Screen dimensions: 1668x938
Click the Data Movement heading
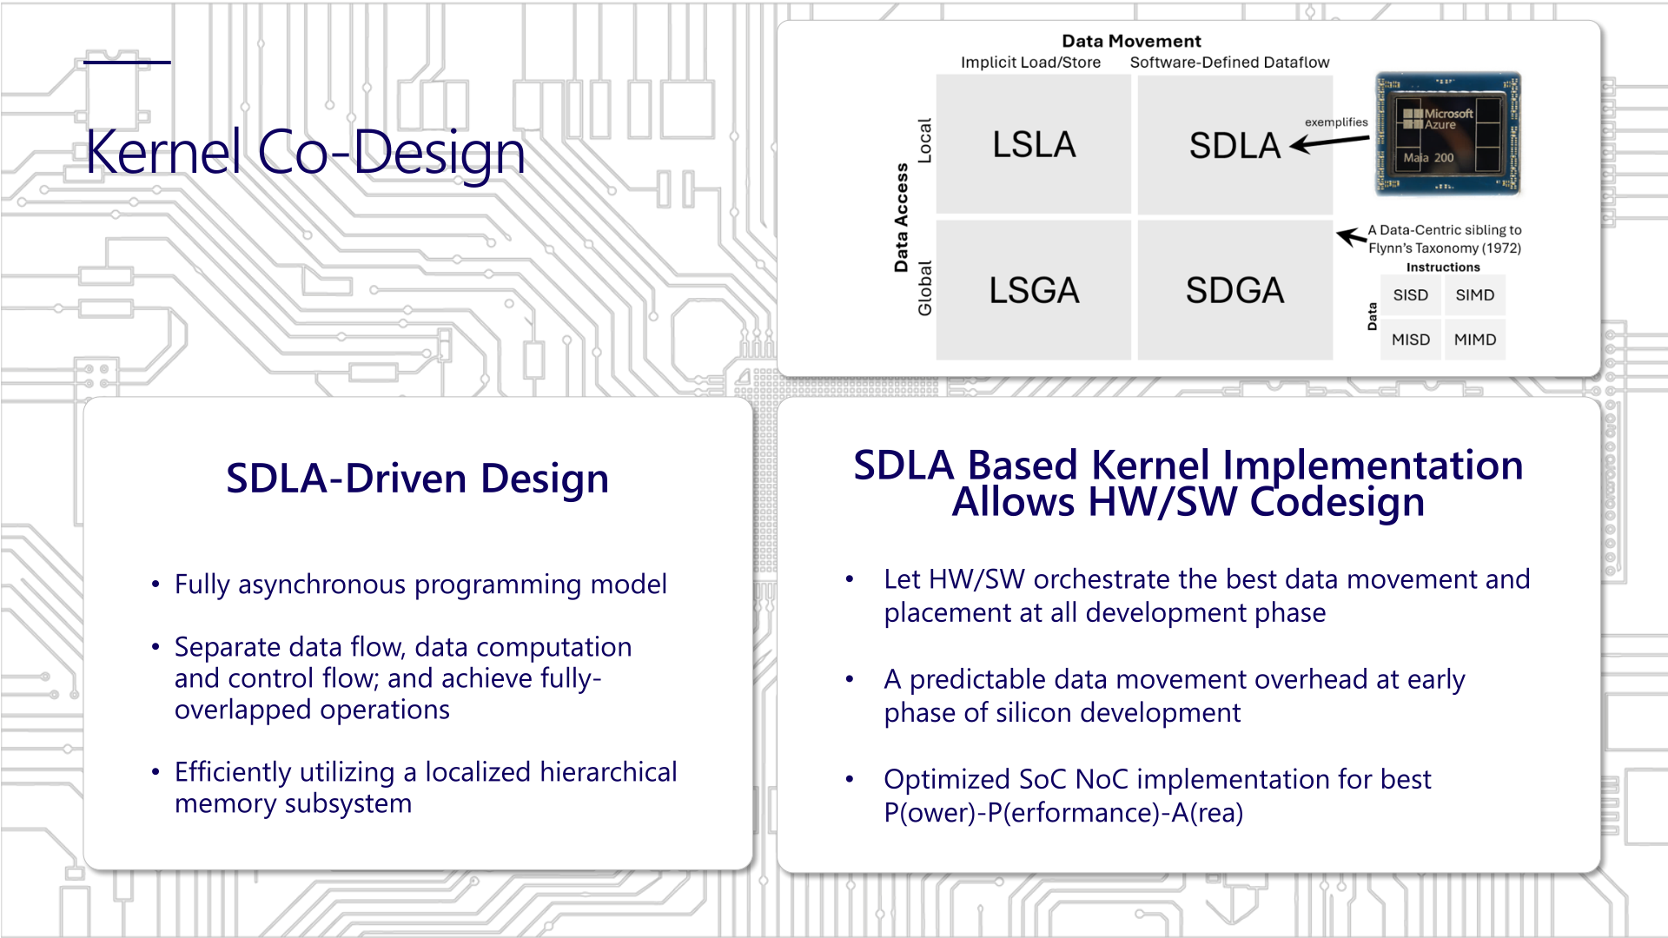click(1131, 41)
